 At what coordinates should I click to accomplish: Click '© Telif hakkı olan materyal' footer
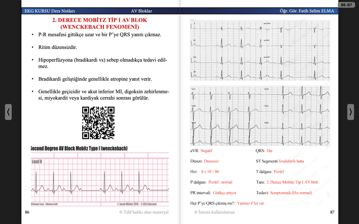pos(144,212)
